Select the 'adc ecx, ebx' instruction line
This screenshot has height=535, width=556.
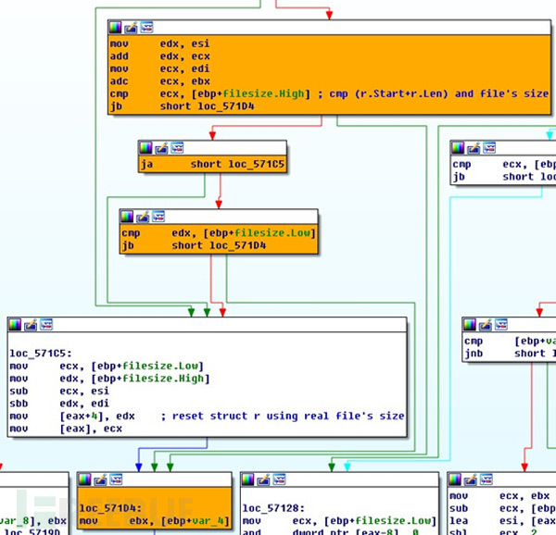(x=160, y=81)
